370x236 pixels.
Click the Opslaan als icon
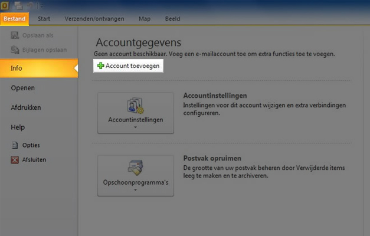click(x=15, y=35)
